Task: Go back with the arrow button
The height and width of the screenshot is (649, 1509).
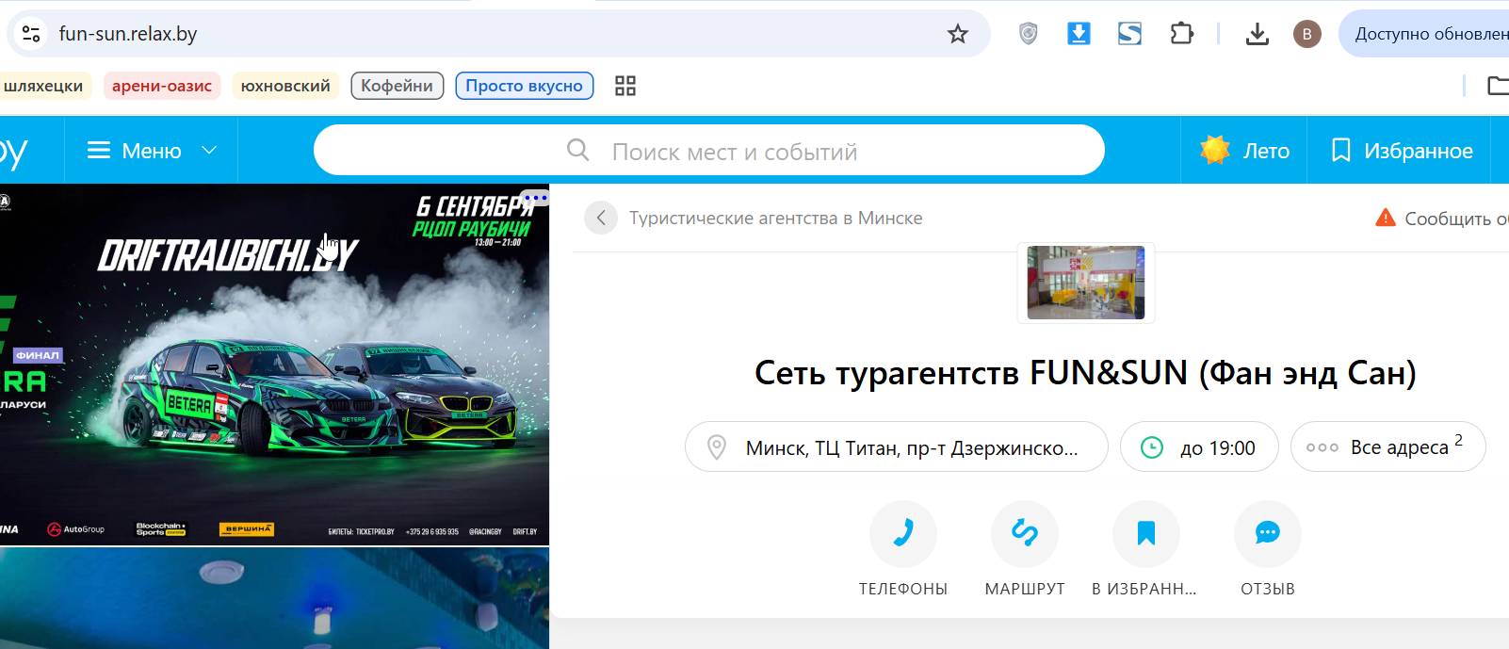Action: pos(601,218)
